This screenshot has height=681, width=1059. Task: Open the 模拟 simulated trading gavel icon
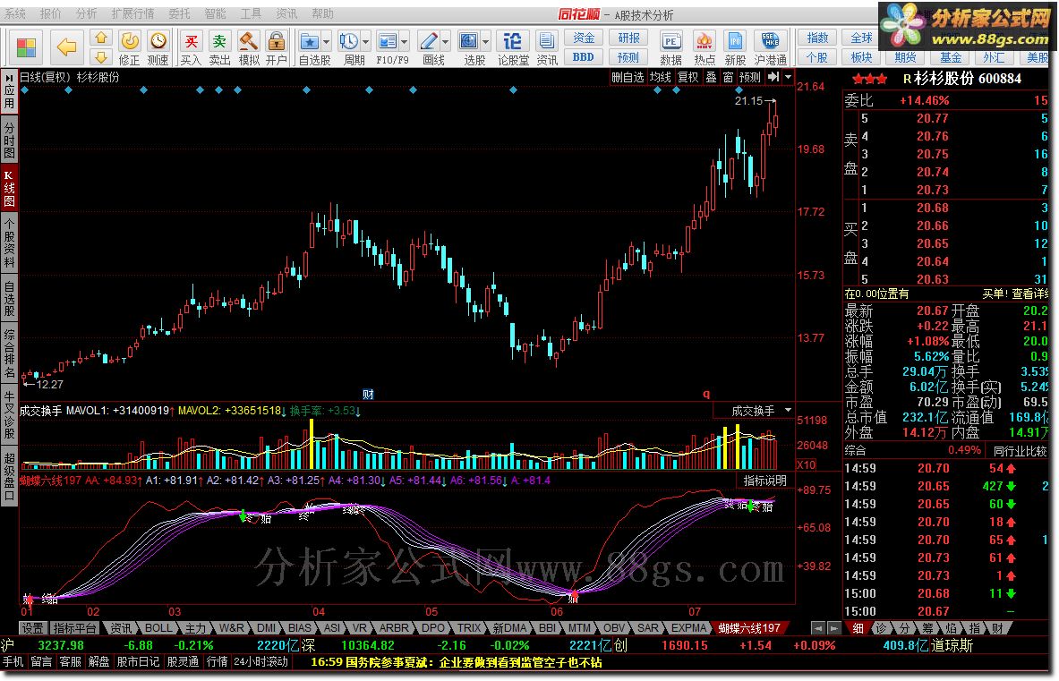tap(249, 48)
